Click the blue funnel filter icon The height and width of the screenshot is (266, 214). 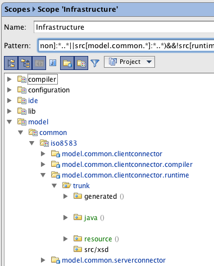tap(95, 63)
